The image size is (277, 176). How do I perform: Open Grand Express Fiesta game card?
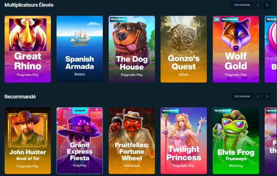[79, 140]
